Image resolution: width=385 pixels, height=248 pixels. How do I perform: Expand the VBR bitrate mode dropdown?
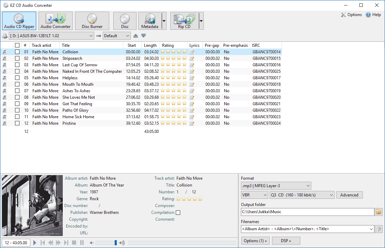click(x=254, y=195)
